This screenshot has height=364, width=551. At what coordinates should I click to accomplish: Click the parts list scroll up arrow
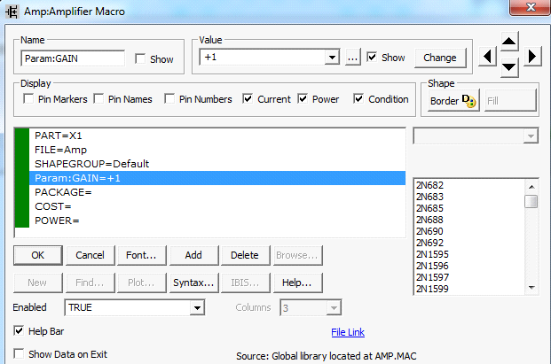(531, 187)
